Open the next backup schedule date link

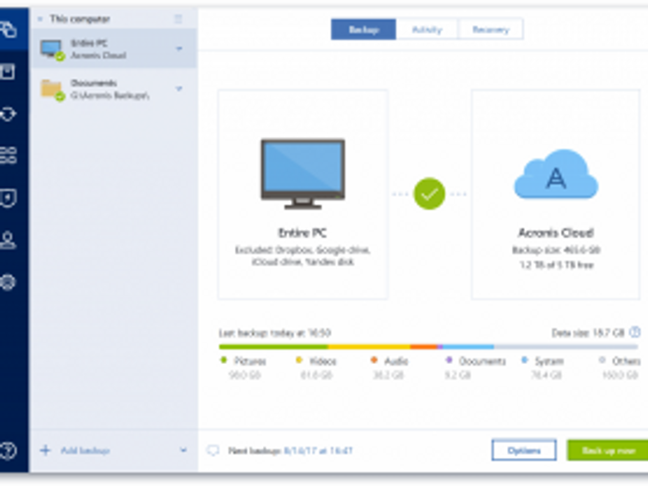318,450
